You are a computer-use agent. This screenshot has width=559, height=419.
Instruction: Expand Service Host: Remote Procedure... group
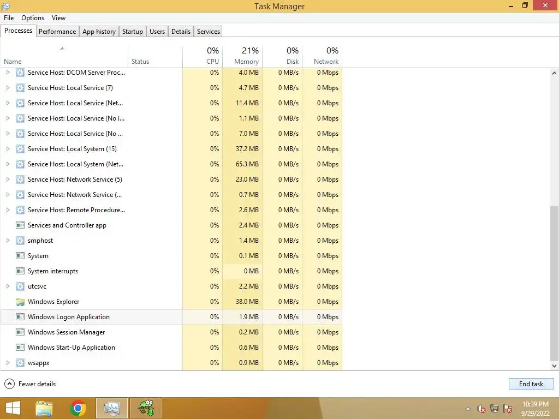coord(8,210)
